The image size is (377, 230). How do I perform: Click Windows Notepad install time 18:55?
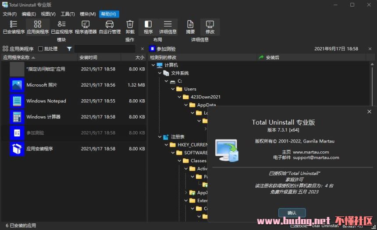pyautogui.click(x=98, y=101)
